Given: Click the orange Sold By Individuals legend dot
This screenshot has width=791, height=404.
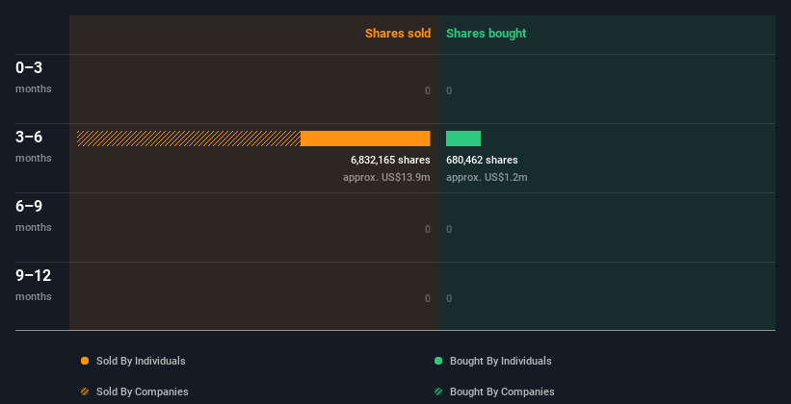Looking at the screenshot, I should coord(85,361).
